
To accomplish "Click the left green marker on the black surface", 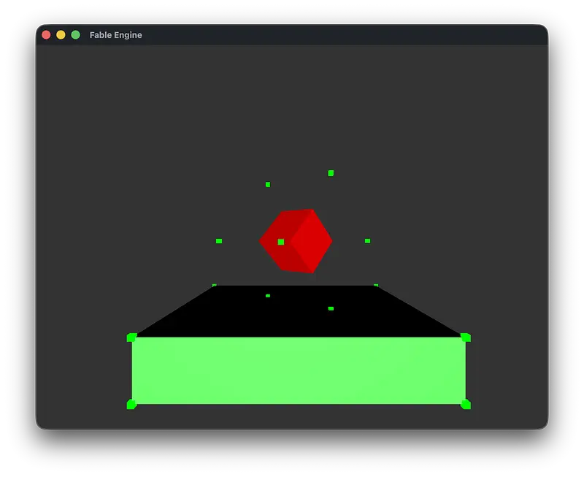I will click(268, 296).
